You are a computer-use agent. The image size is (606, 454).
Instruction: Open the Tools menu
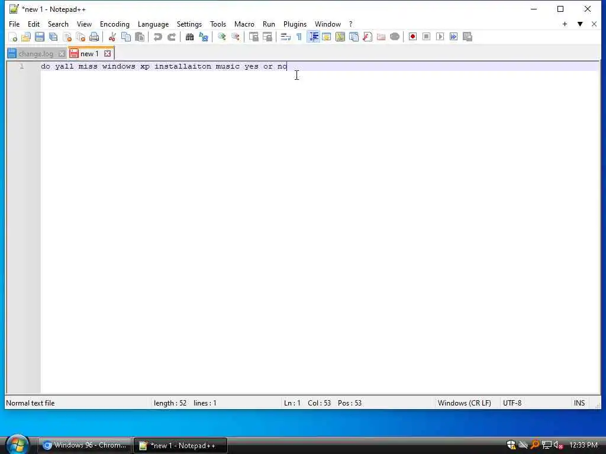coord(218,24)
